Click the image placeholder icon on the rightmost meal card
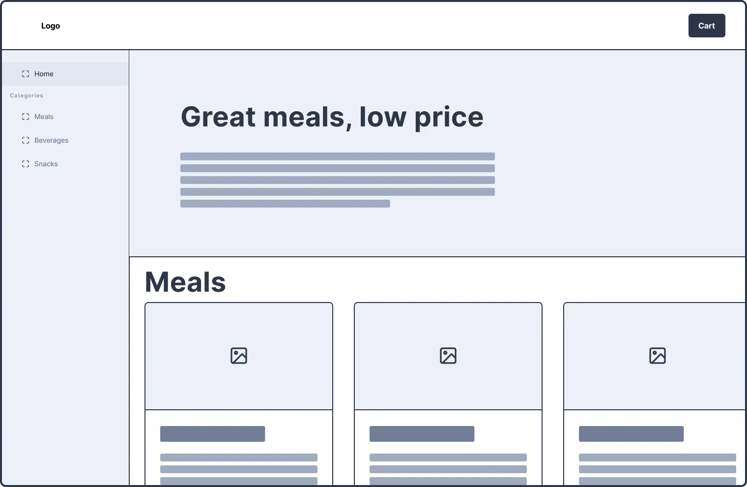 tap(658, 356)
